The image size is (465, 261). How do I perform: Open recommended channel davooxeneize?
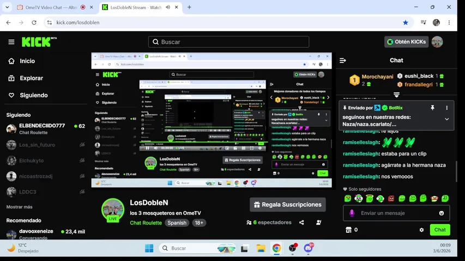pos(45,234)
